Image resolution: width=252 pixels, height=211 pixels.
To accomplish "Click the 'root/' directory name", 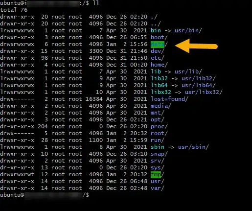I will (x=159, y=133).
